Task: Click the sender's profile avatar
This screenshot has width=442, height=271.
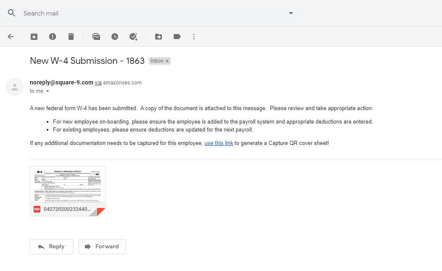Action: (15, 87)
